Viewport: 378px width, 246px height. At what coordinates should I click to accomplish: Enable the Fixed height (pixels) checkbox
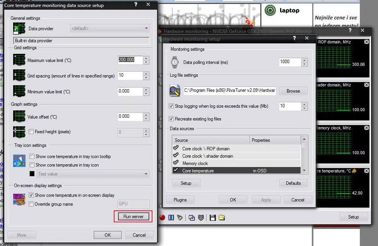point(31,132)
